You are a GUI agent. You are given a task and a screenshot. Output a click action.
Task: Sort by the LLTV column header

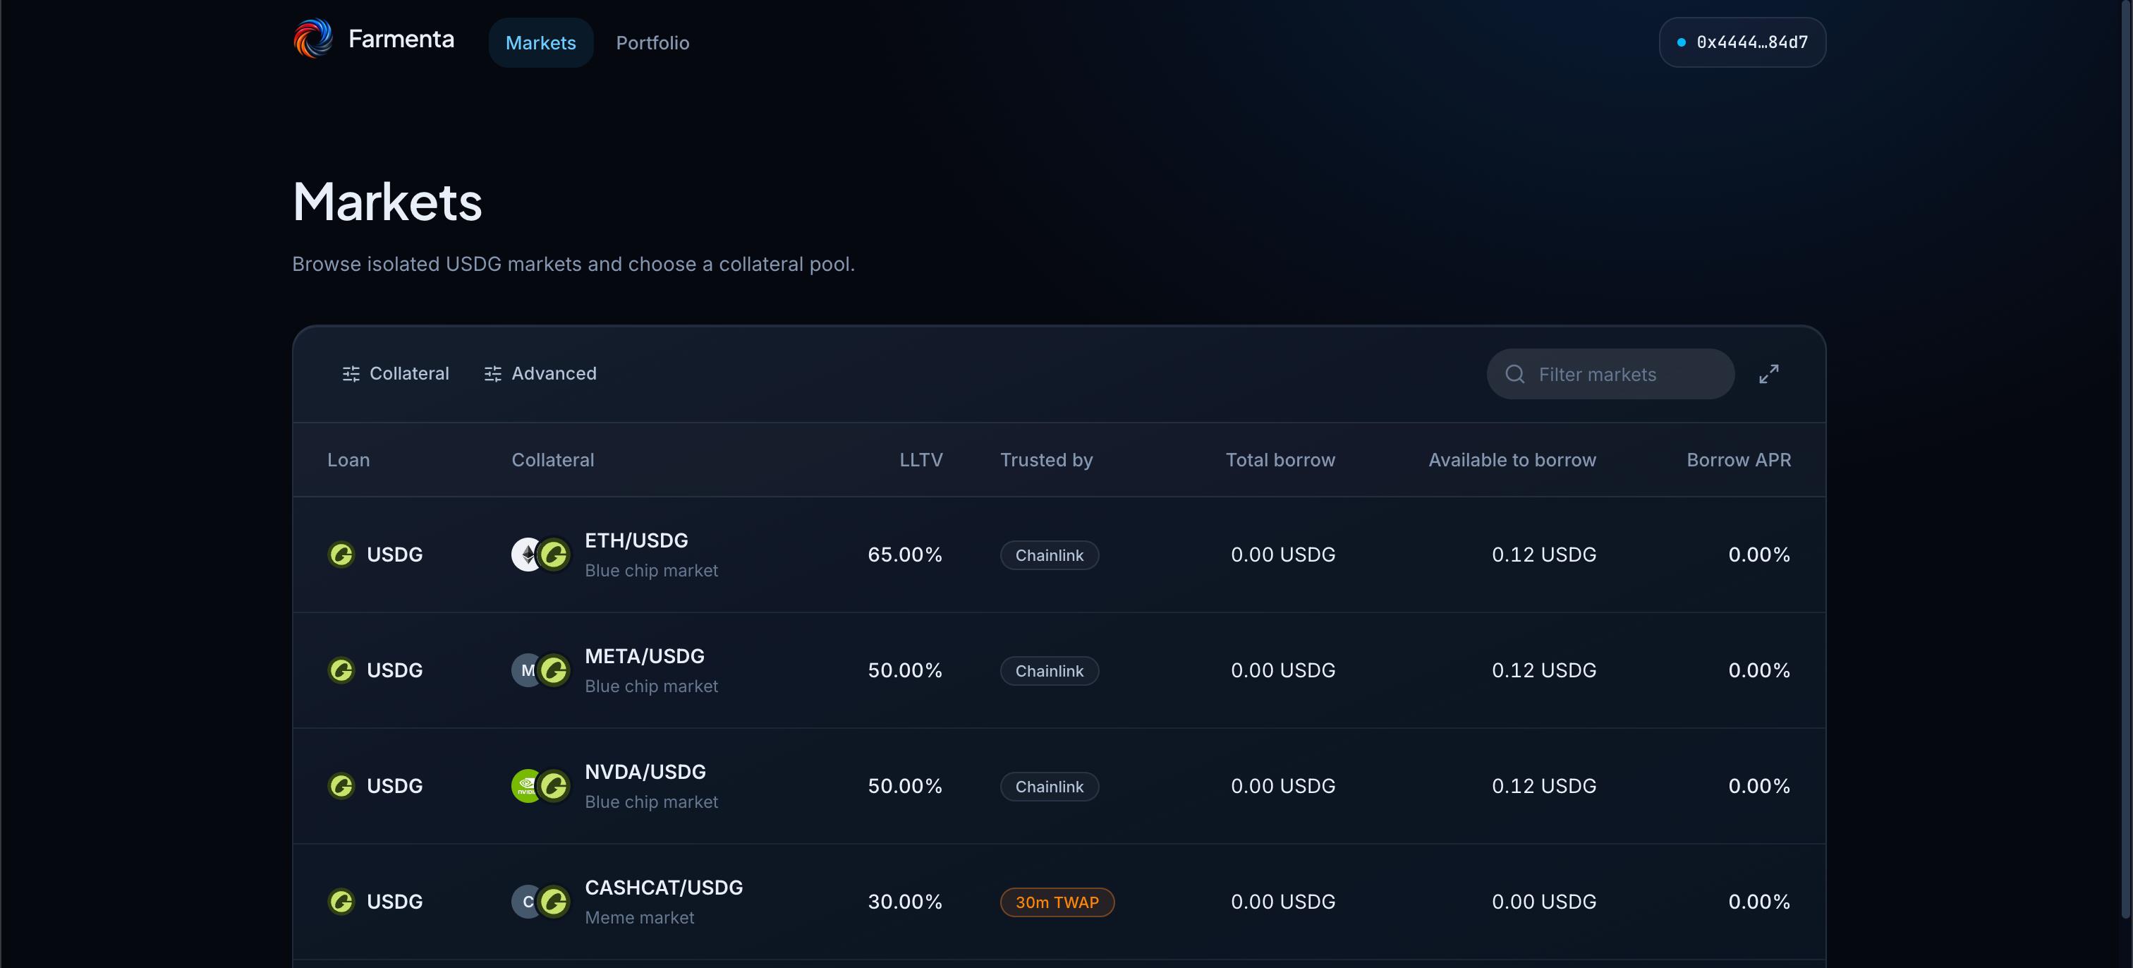click(920, 459)
